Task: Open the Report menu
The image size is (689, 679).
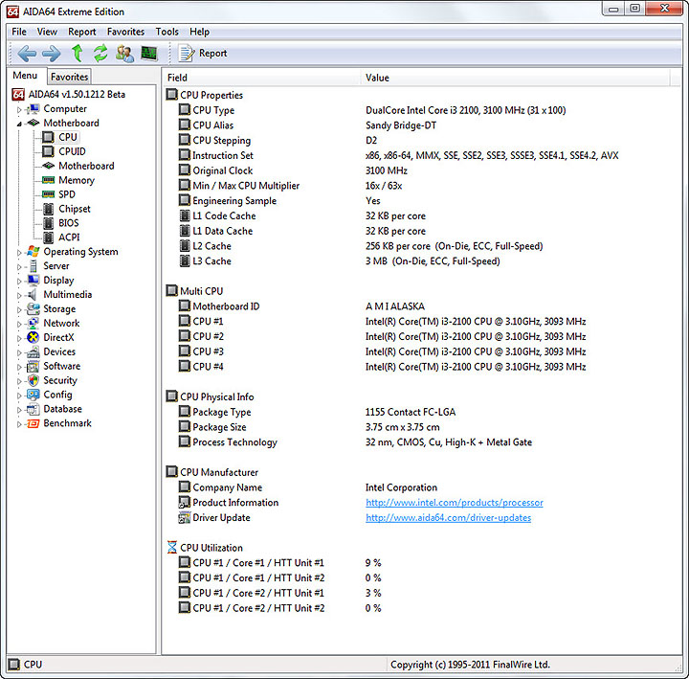Action: (81, 32)
